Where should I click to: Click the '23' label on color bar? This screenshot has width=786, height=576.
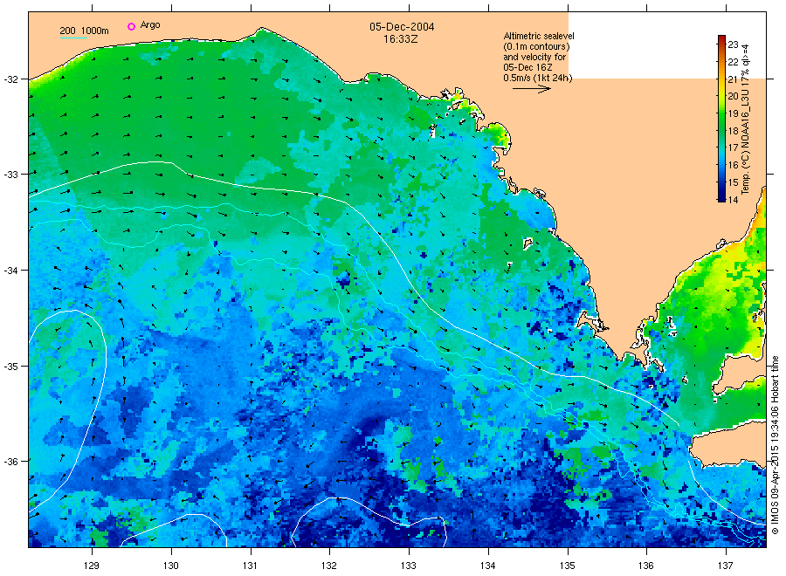[x=733, y=45]
